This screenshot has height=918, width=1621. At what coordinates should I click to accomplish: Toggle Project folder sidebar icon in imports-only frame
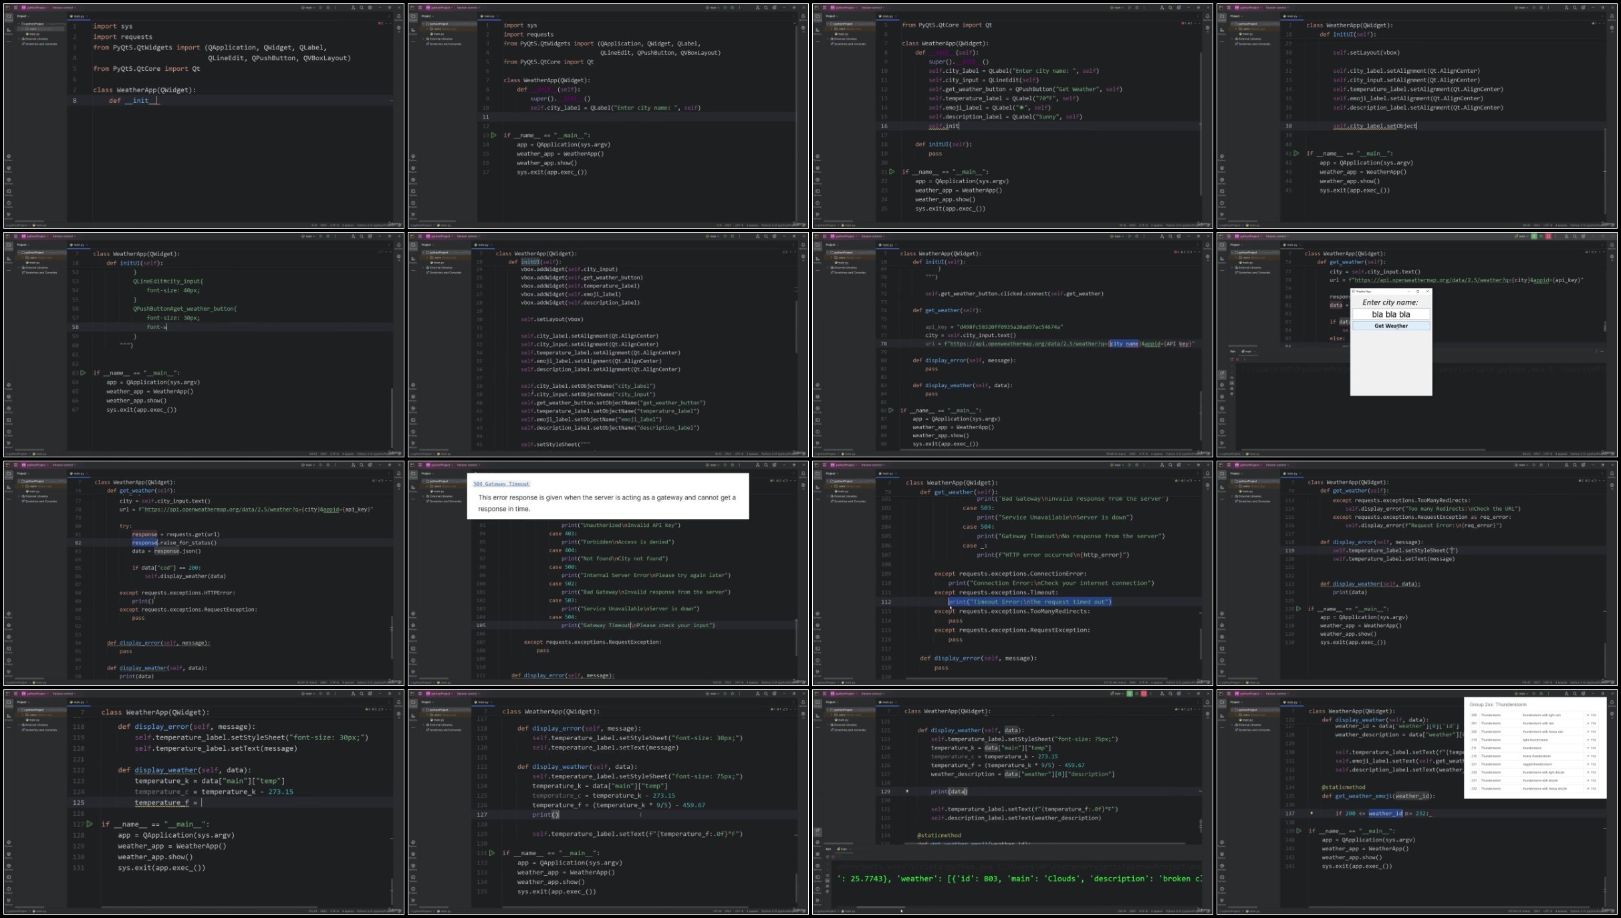(x=9, y=17)
